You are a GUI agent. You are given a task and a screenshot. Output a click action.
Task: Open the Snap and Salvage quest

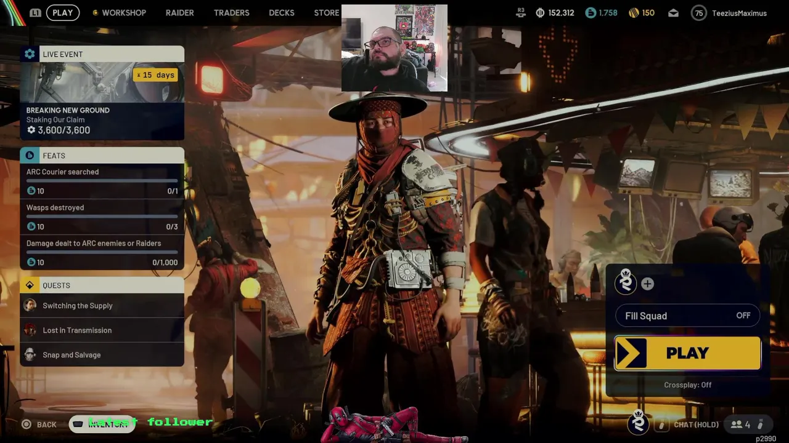pos(102,355)
